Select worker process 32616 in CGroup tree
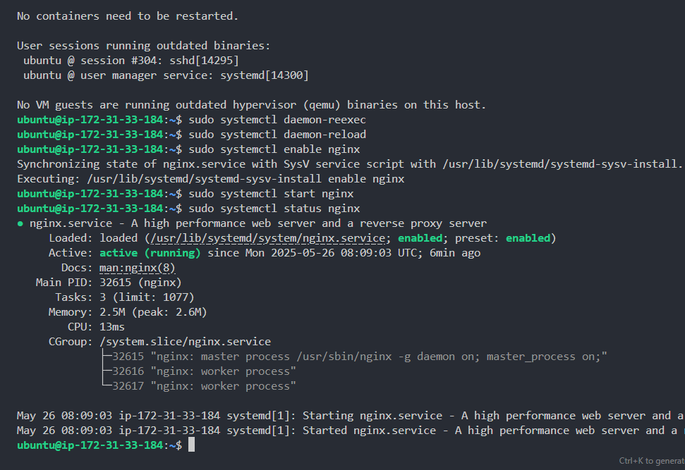Image resolution: width=685 pixels, height=470 pixels. pos(205,371)
